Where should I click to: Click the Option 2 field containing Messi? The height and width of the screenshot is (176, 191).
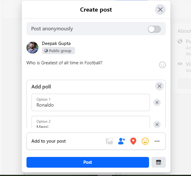[x=90, y=123]
